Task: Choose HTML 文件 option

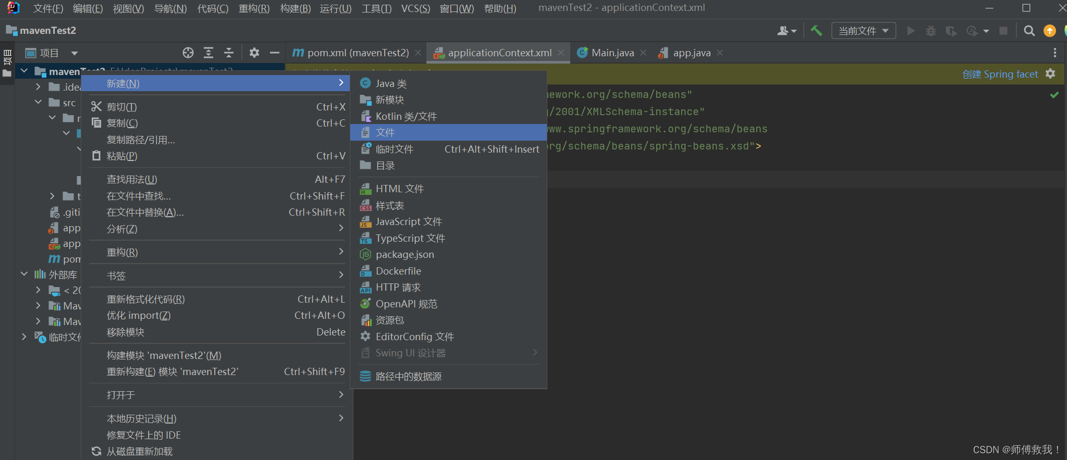Action: 448,189
